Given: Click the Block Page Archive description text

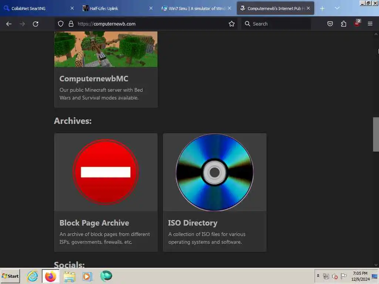Looking at the screenshot, I should [105, 238].
